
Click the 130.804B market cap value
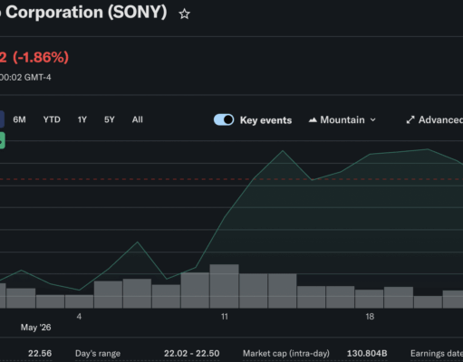[x=367, y=353]
